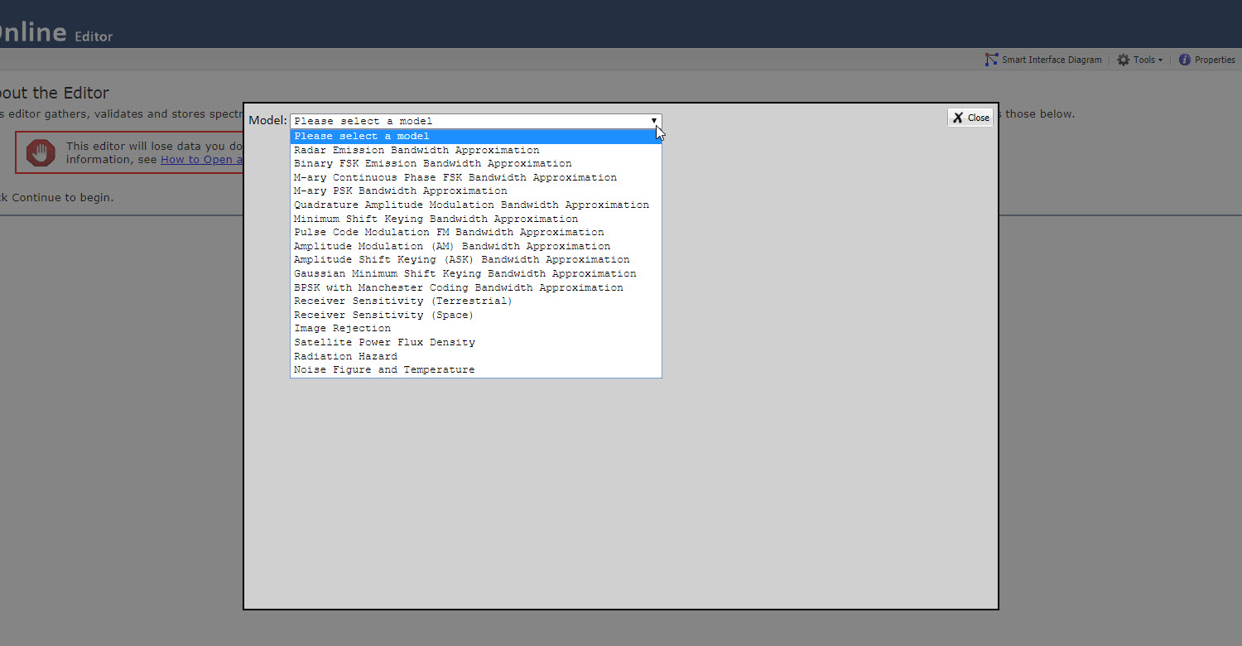The image size is (1242, 646).
Task: Open the 'How to Open a' link
Action: [201, 160]
